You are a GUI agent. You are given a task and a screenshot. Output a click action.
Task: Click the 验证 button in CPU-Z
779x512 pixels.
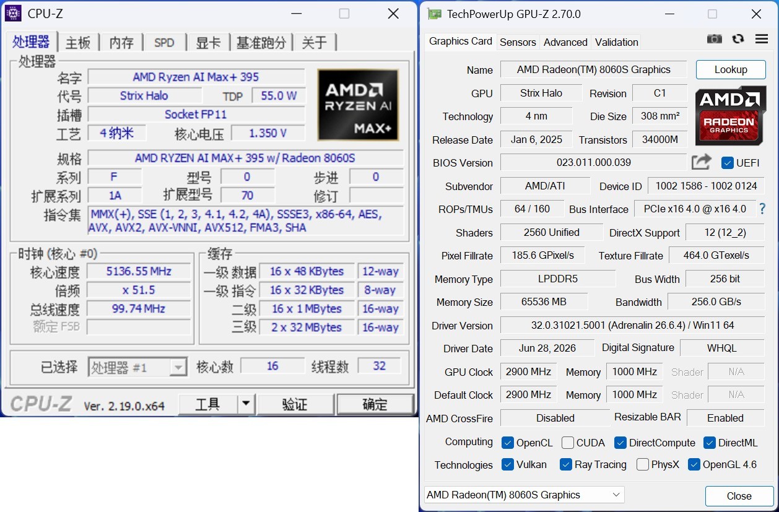click(x=295, y=404)
